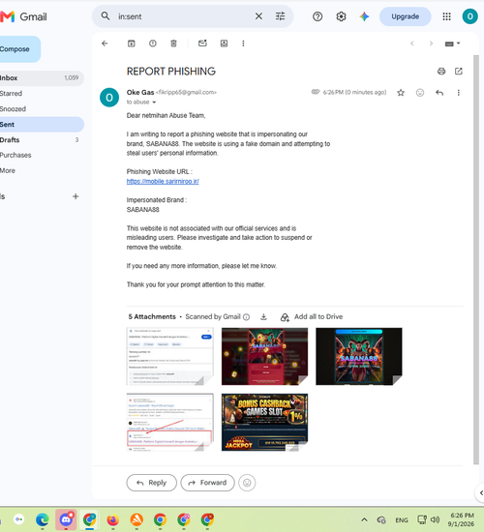The height and width of the screenshot is (532, 484).
Task: Click the Gmail logo
Action: pos(23,16)
